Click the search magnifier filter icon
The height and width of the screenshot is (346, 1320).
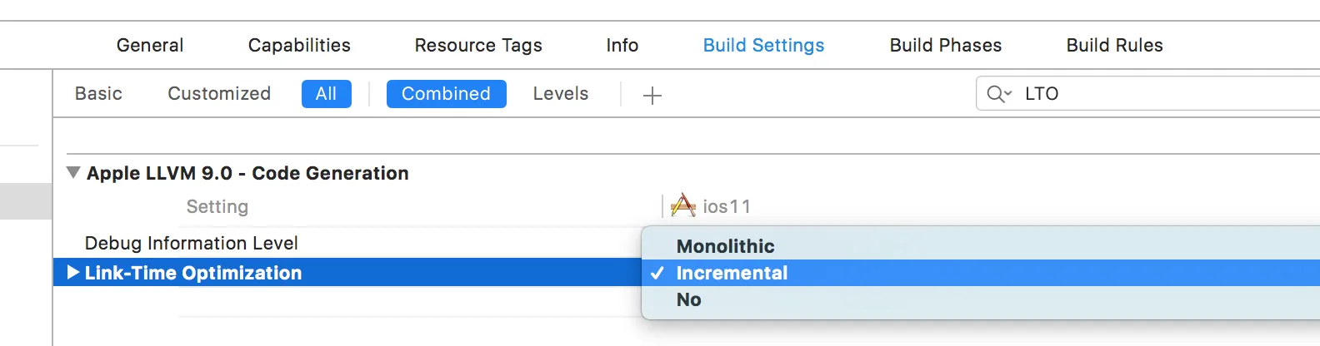[x=997, y=94]
